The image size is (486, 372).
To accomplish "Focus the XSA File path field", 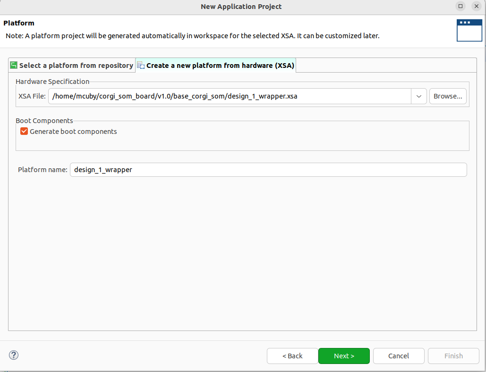I will click(230, 96).
